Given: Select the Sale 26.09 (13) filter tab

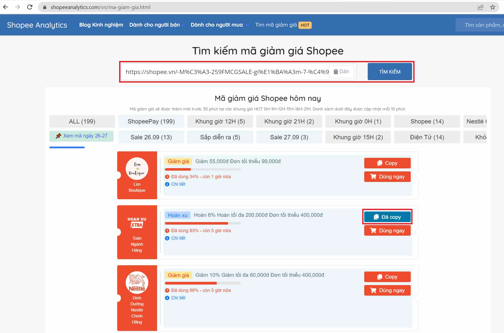Looking at the screenshot, I should [151, 137].
